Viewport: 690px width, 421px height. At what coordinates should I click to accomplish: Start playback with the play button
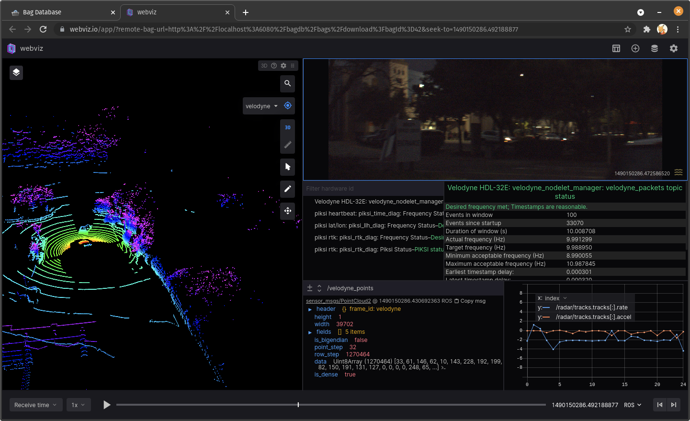tap(107, 405)
